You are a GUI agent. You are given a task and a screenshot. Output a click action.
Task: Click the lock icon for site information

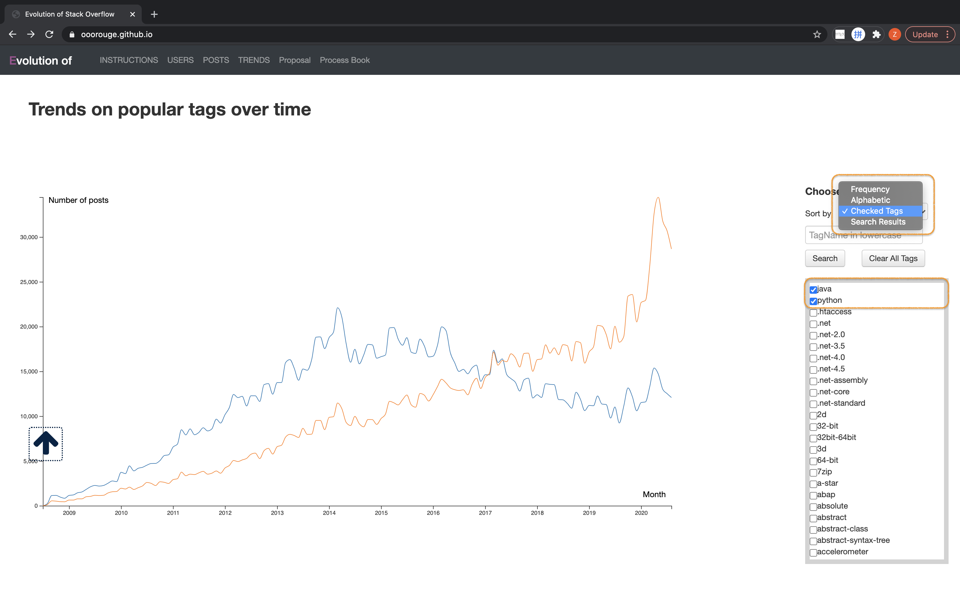(72, 35)
